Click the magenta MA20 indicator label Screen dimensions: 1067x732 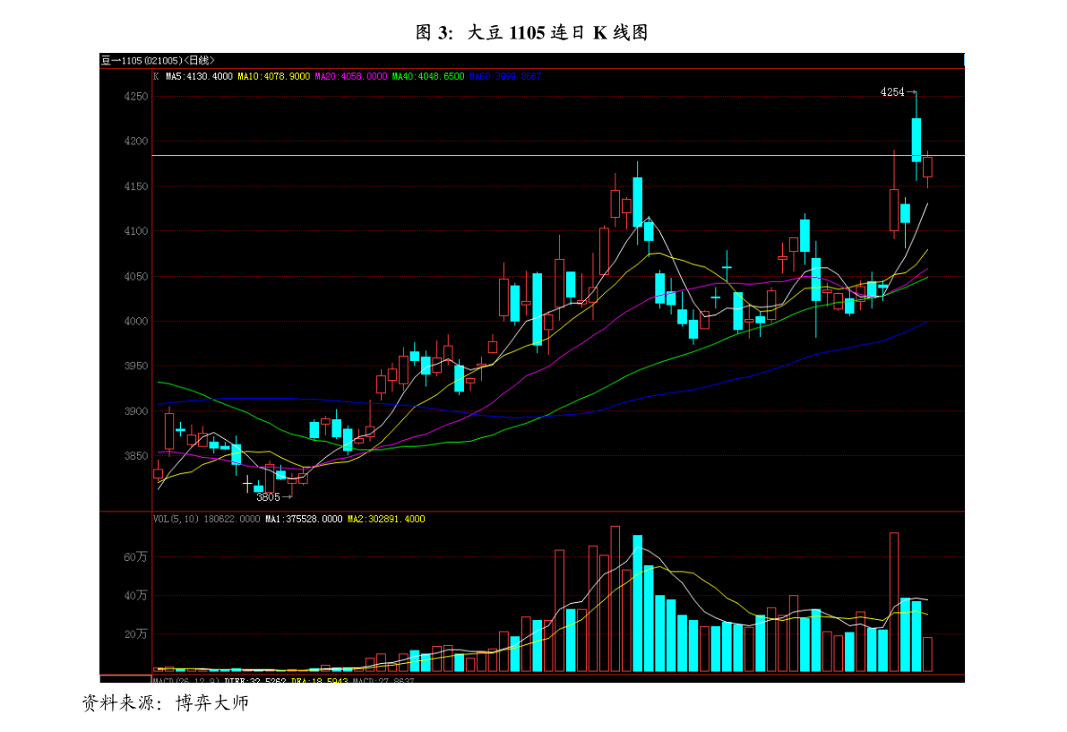point(350,77)
